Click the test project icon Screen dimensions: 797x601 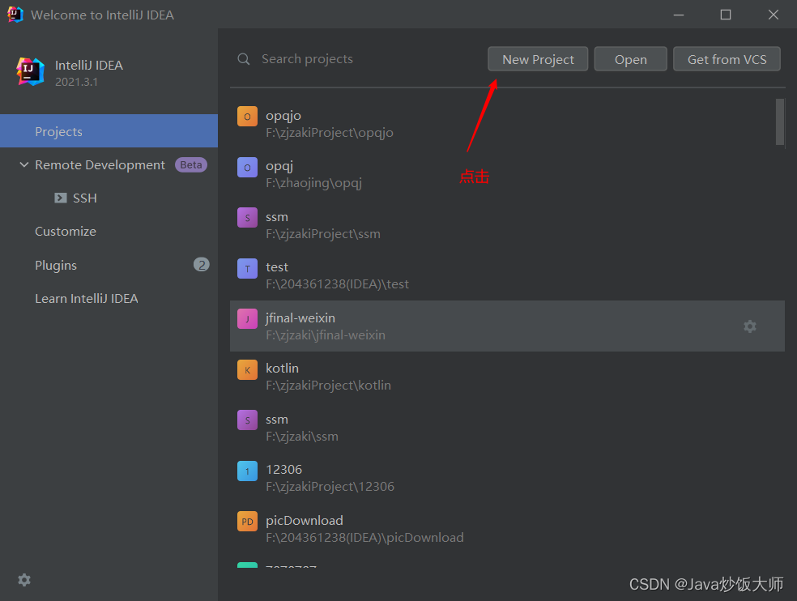click(247, 268)
